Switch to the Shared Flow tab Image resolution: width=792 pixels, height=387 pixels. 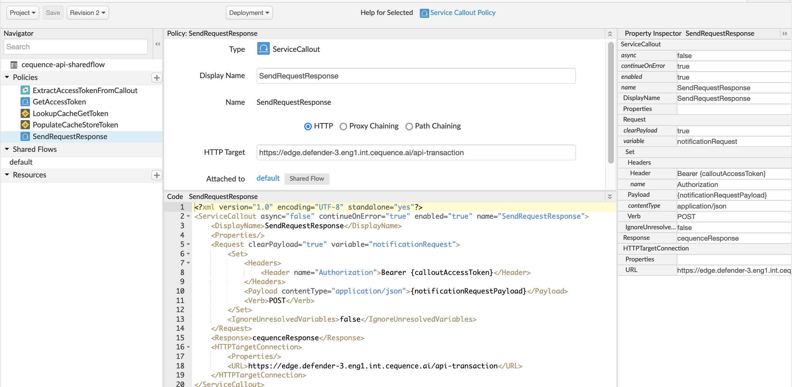coord(307,179)
